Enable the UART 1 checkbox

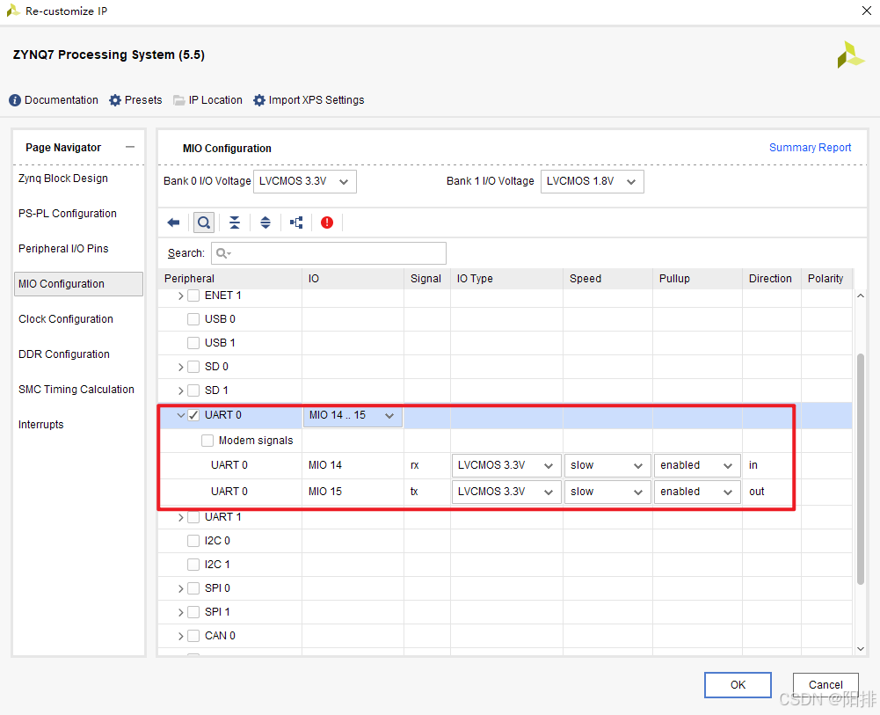tap(193, 517)
